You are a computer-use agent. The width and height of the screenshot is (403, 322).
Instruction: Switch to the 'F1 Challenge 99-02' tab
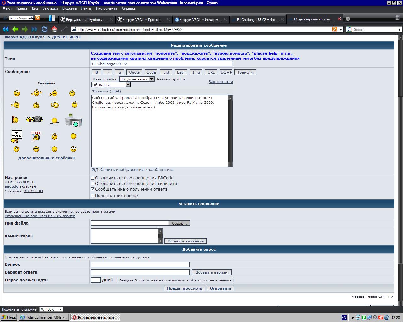(x=257, y=19)
